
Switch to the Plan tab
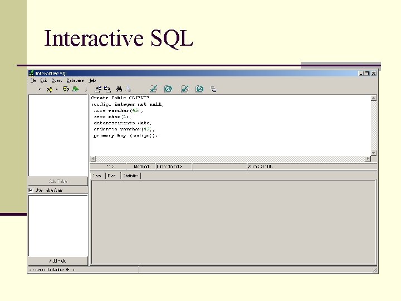(111, 176)
